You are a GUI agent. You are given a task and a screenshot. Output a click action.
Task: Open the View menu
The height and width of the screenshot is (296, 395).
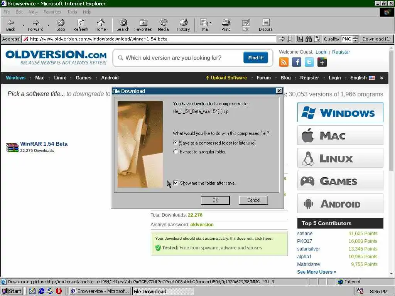click(x=33, y=12)
